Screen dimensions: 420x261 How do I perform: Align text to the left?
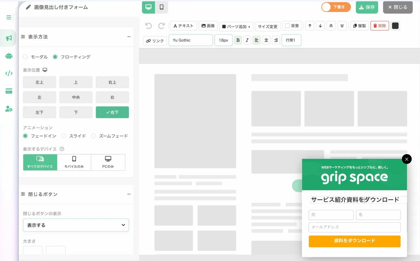(x=256, y=40)
